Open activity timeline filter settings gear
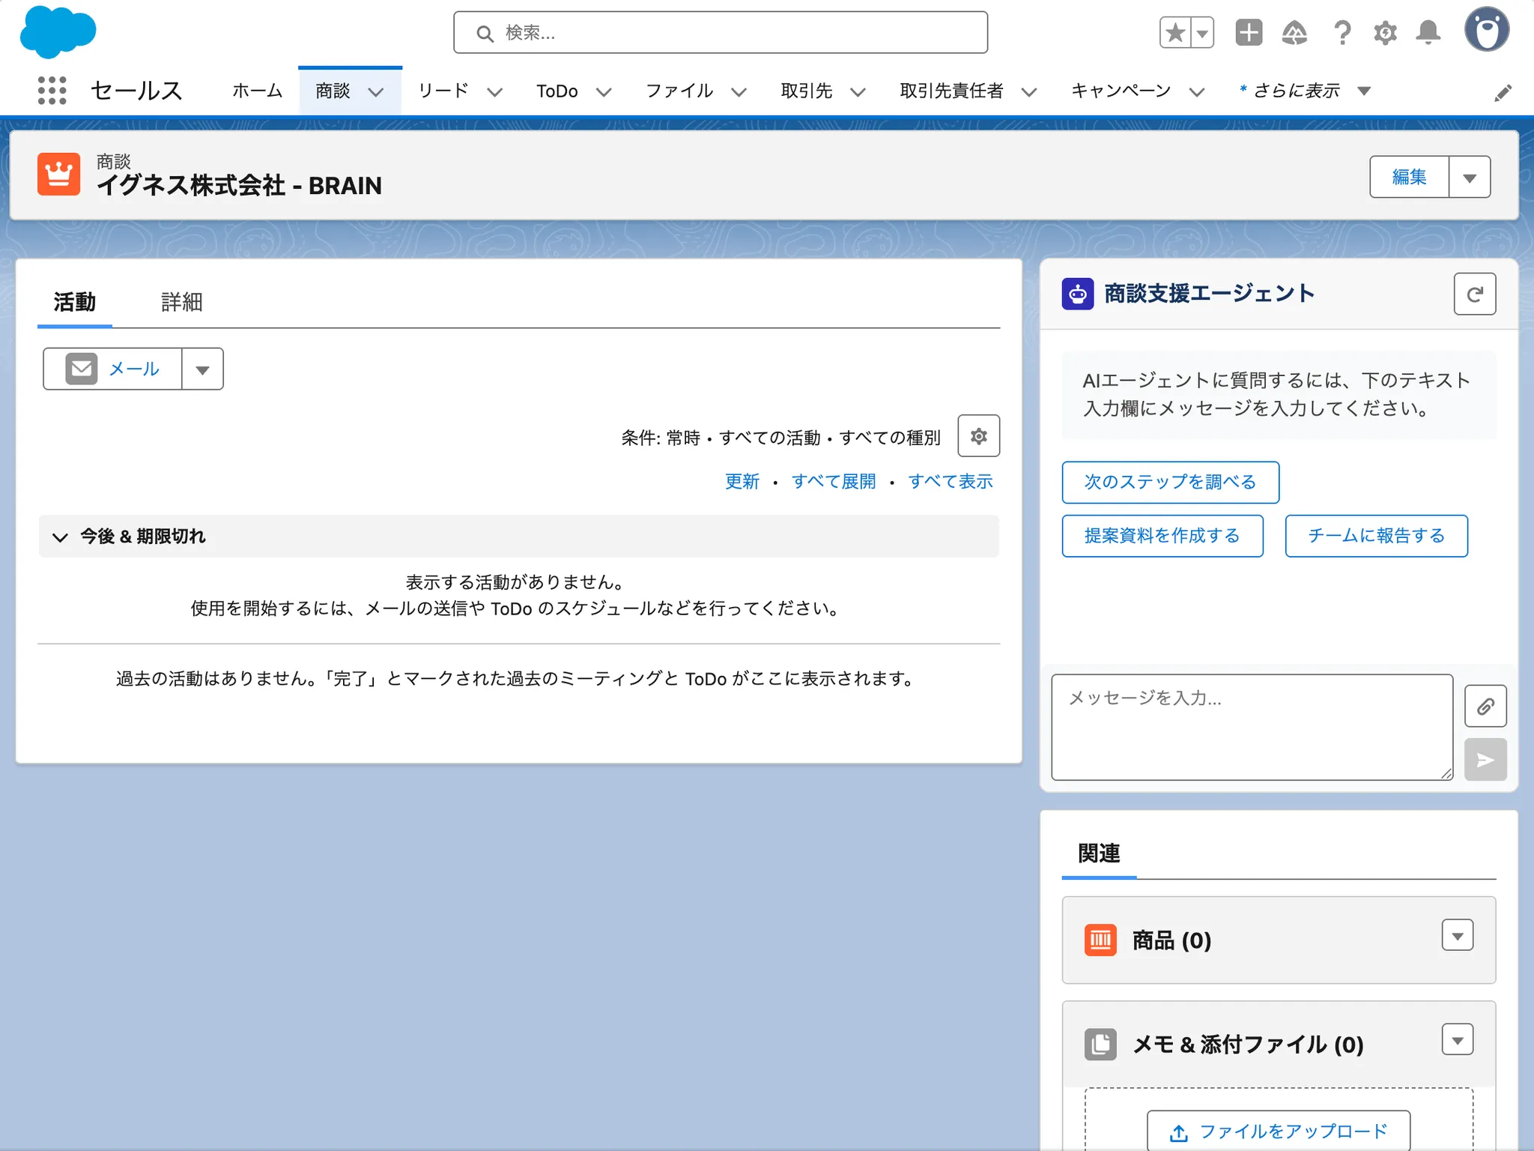Viewport: 1534px width, 1151px height. point(978,436)
